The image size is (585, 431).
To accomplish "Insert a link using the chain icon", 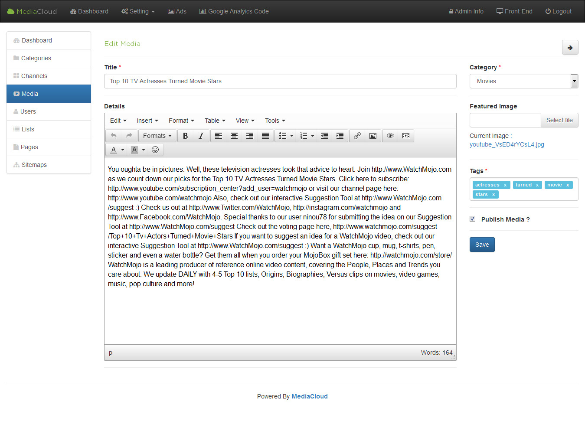I will [357, 136].
